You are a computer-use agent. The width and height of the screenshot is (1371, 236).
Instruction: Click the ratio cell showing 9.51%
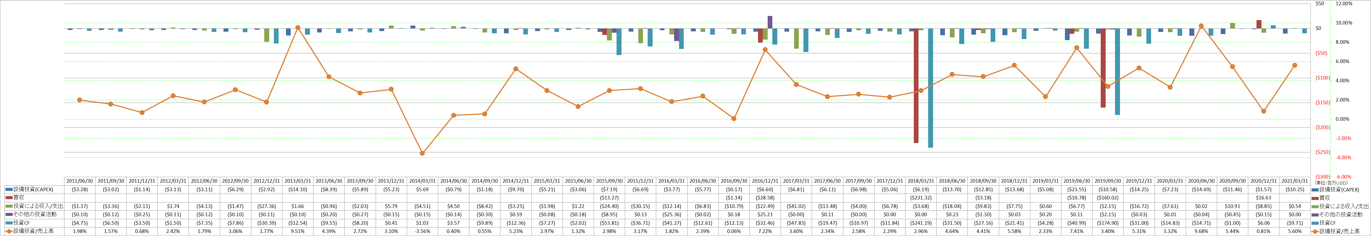298,231
